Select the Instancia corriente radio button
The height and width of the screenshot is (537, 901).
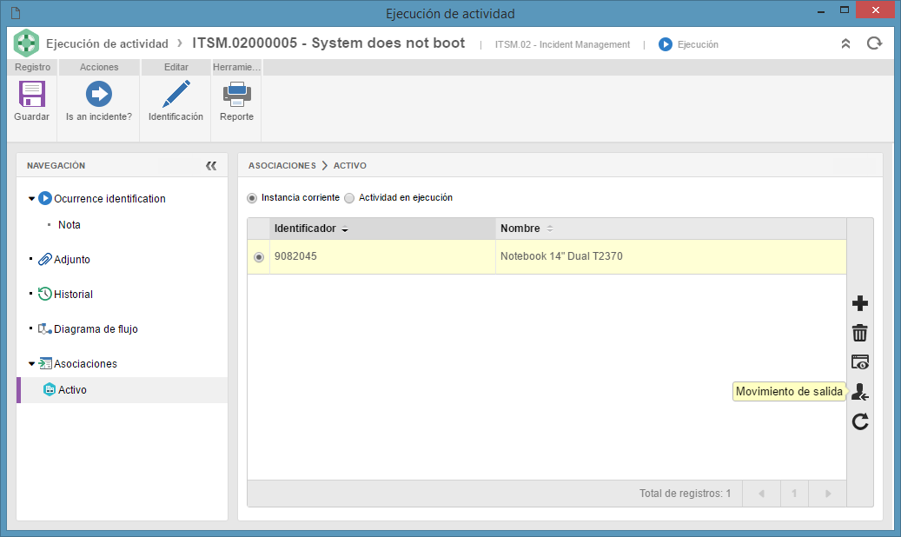pyautogui.click(x=252, y=198)
